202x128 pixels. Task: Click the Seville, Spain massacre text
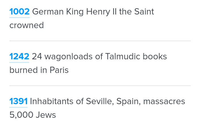(107, 101)
